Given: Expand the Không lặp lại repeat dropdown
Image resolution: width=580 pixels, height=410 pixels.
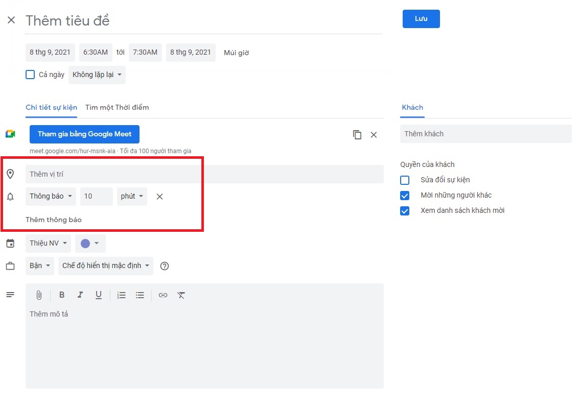Looking at the screenshot, I should coord(97,75).
